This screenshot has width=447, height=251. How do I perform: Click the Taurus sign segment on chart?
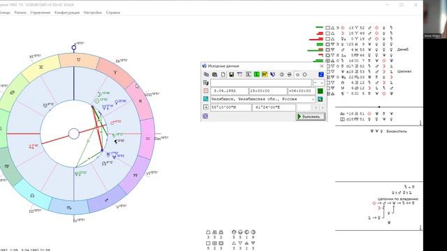(79, 60)
